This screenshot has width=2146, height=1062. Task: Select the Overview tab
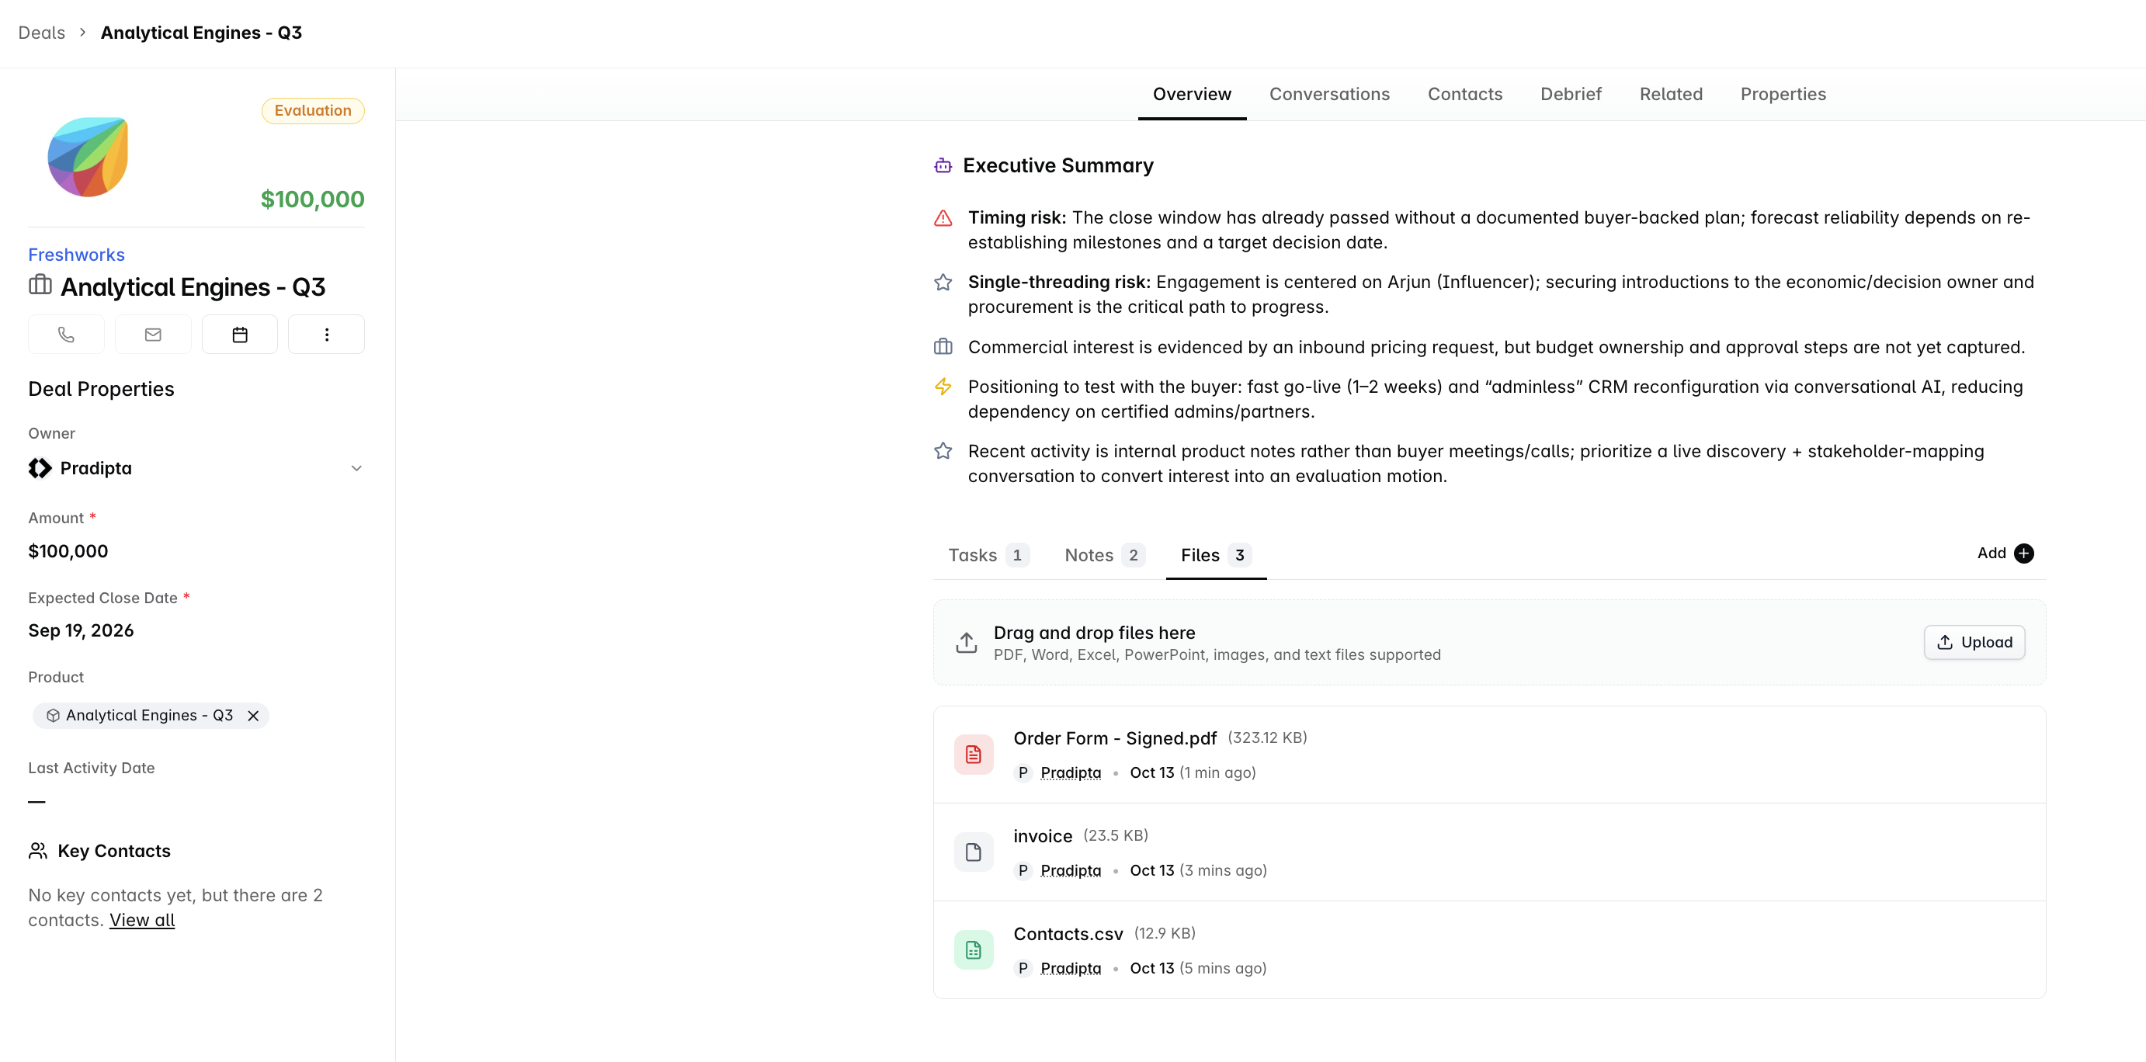click(x=1191, y=94)
